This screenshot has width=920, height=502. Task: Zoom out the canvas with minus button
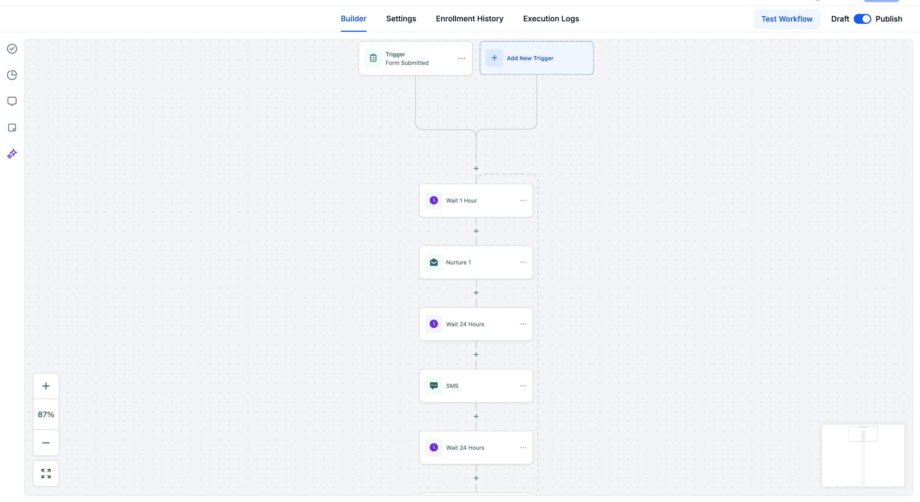(46, 443)
